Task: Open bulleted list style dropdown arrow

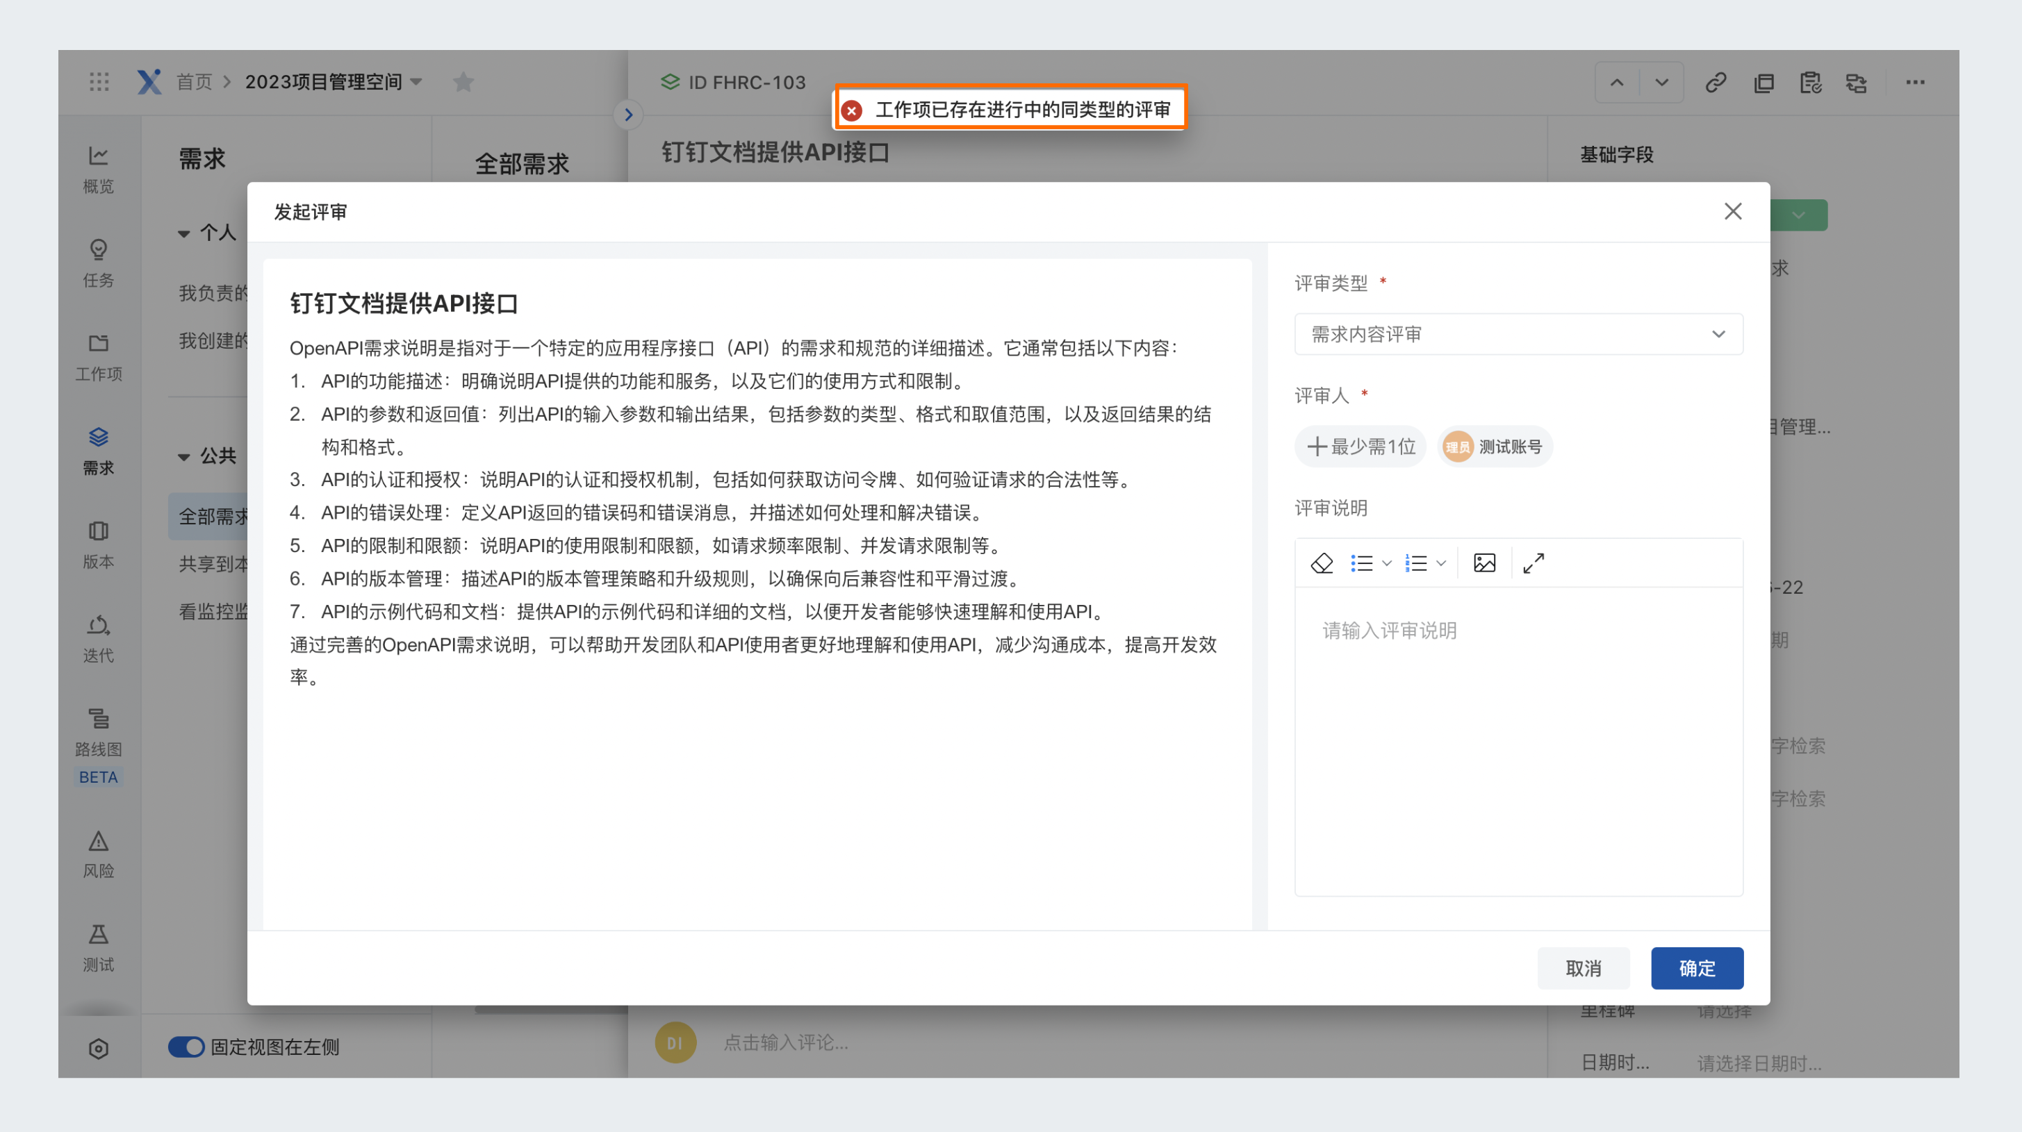Action: point(1387,563)
